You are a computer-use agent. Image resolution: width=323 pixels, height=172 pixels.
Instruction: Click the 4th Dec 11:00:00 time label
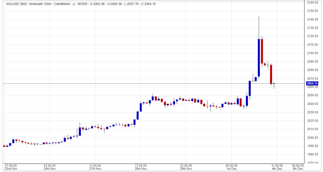tap(277, 167)
